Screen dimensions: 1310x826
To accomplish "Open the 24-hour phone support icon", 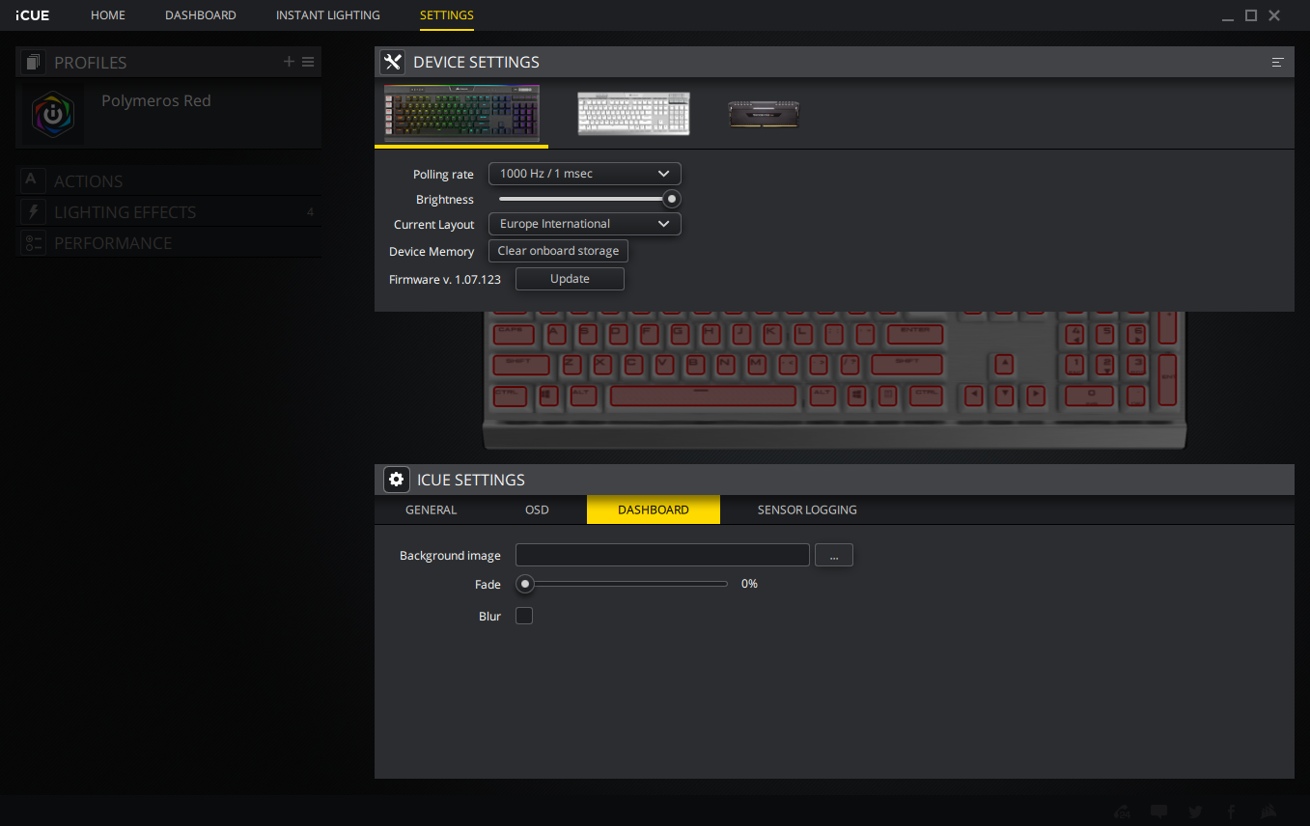I will [1123, 812].
